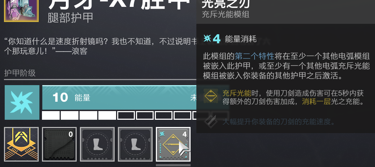Click the first filled energy pip
The height and width of the screenshot is (167, 375).
[51, 115]
